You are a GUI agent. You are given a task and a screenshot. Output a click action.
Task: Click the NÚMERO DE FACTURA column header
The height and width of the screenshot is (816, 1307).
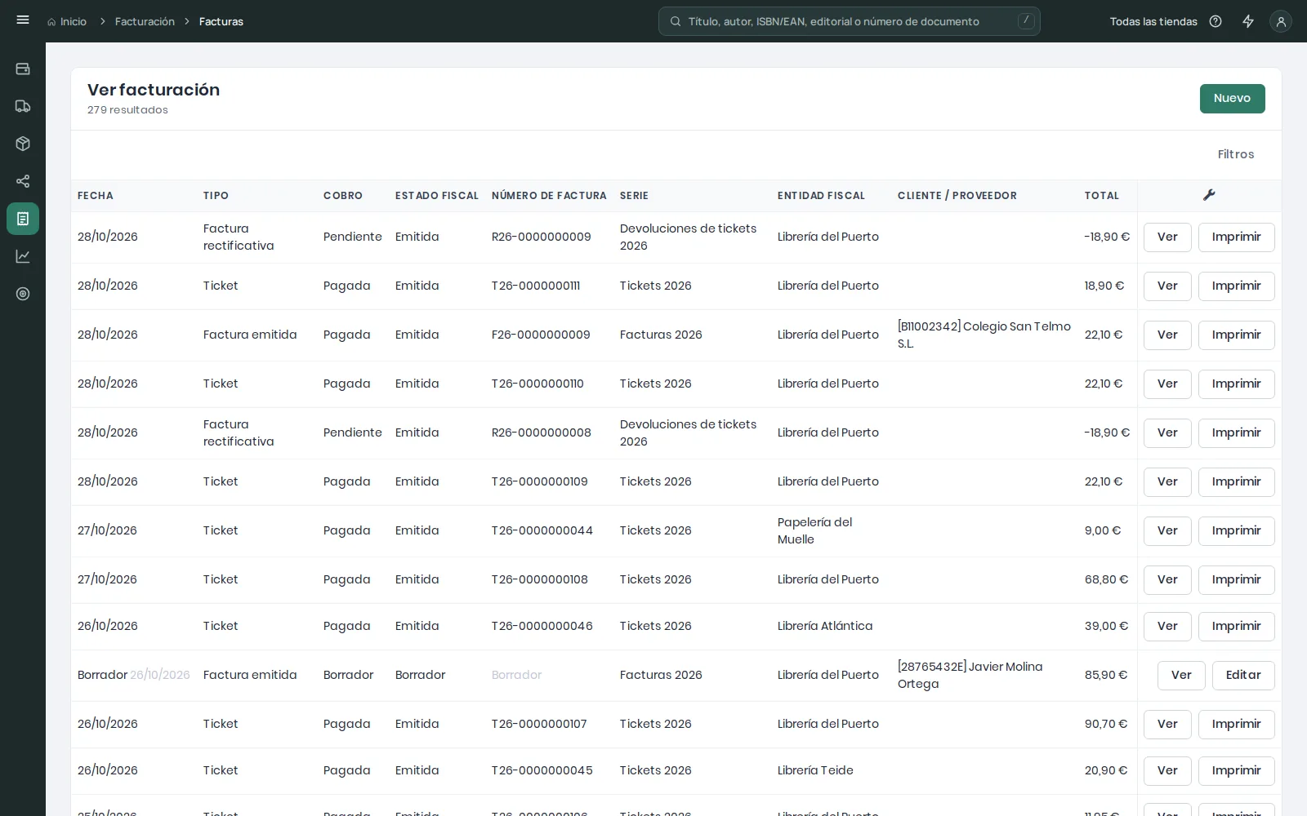[x=549, y=196]
